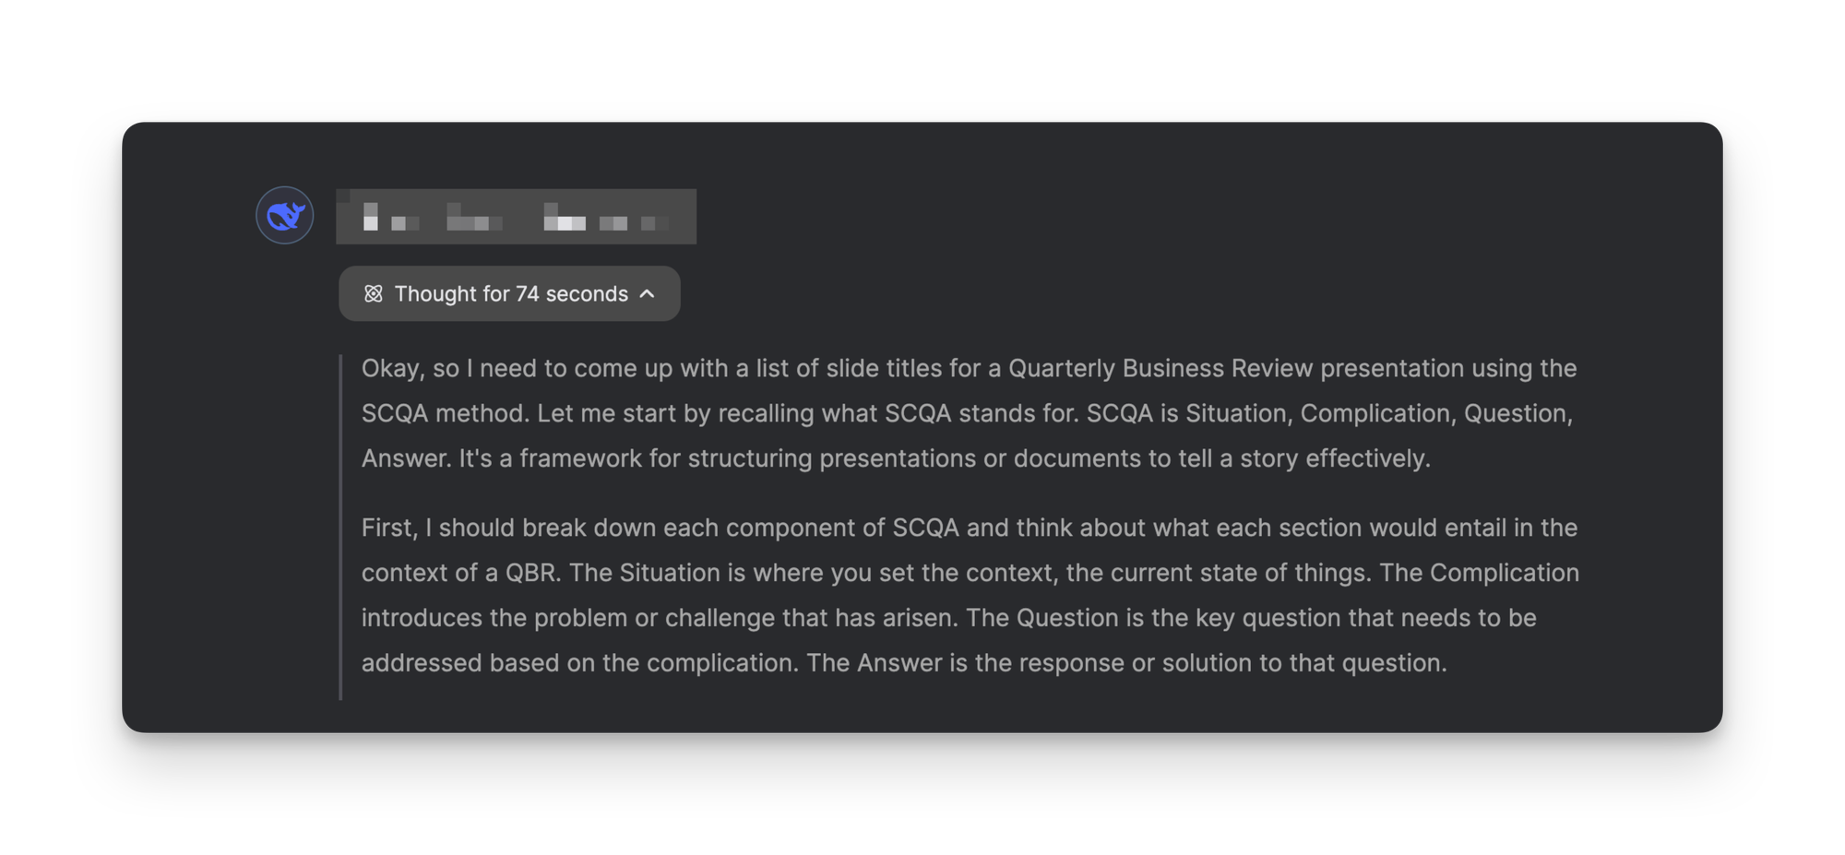The image size is (1845, 855).
Task: Click the line starting "addressed based on the"
Action: point(904,663)
